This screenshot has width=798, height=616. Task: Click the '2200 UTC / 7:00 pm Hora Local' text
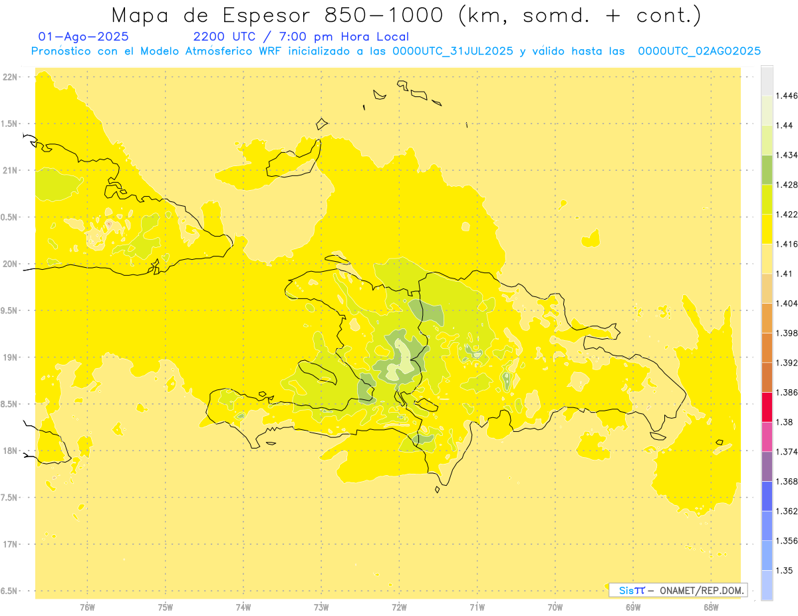tap(301, 37)
